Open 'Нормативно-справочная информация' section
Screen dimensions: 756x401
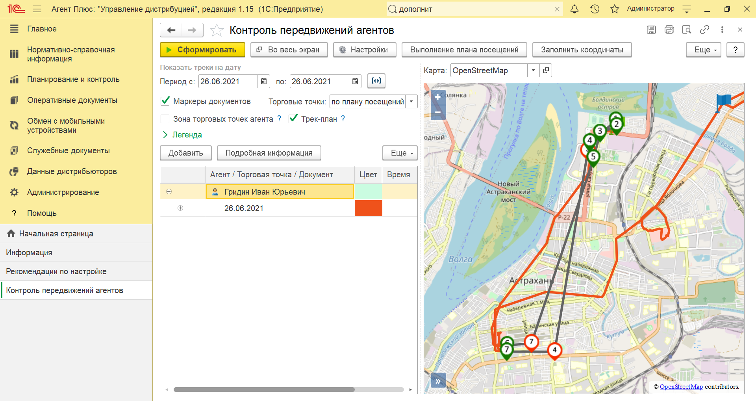[71, 54]
